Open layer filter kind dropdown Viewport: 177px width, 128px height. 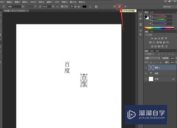click(x=150, y=54)
